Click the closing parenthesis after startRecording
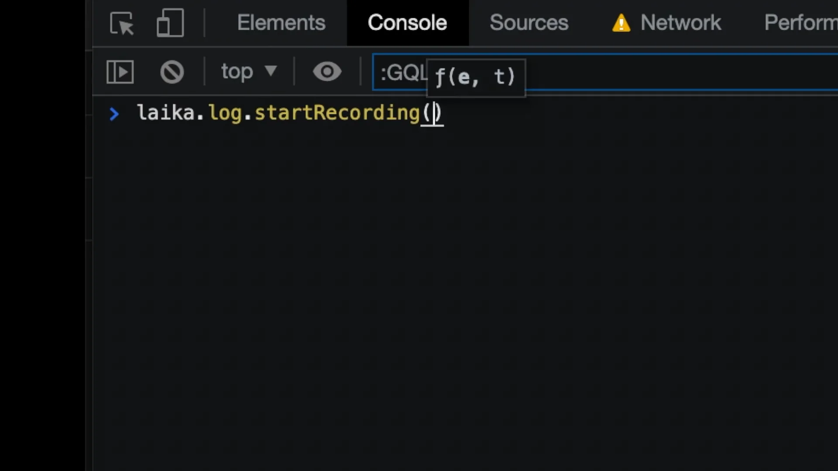 point(438,113)
